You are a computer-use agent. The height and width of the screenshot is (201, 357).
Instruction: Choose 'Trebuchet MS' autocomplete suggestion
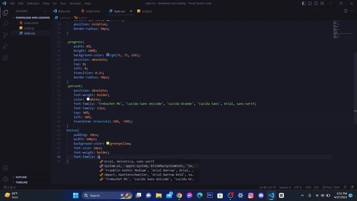coord(149,179)
